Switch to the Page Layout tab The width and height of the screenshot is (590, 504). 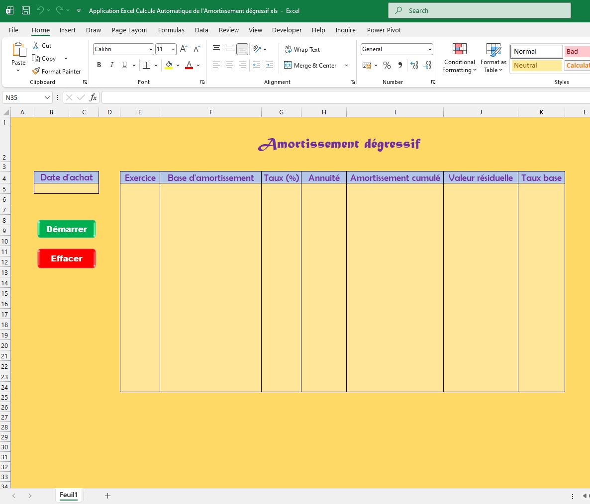point(129,30)
